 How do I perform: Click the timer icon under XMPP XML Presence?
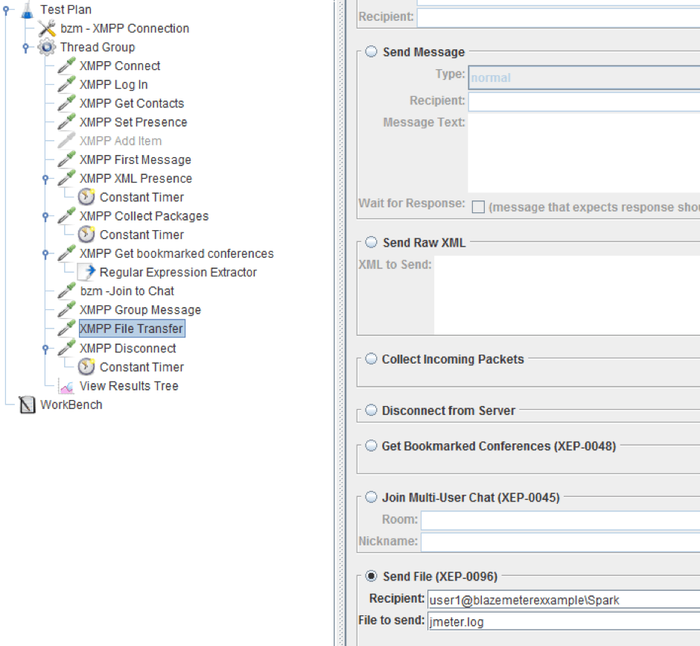point(86,197)
